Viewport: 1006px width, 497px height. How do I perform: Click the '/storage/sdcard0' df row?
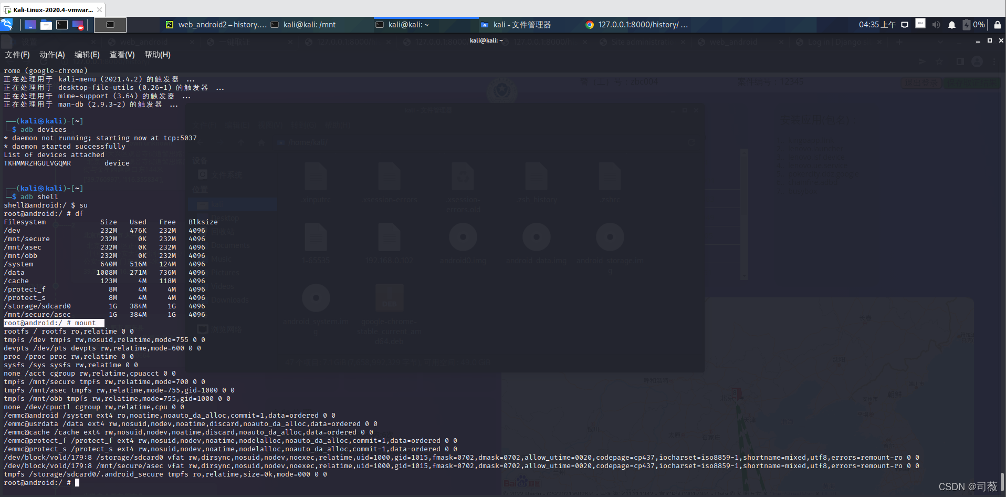[x=104, y=306]
